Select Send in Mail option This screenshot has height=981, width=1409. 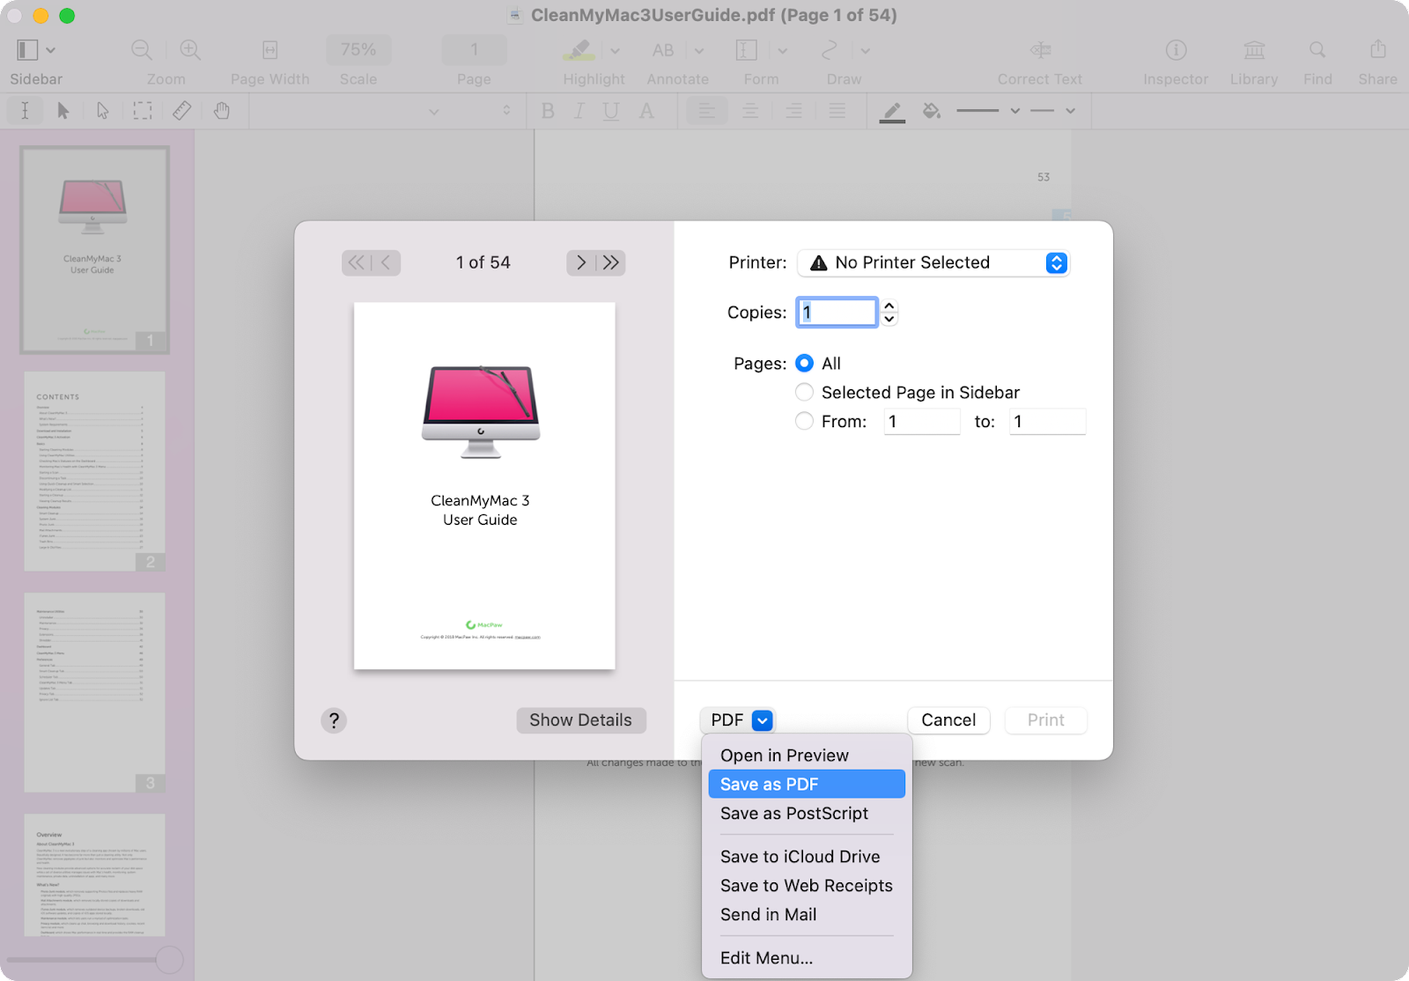tap(768, 914)
